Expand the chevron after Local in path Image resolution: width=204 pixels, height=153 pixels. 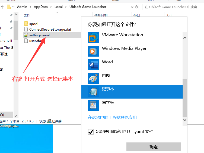pyautogui.click(x=66, y=7)
